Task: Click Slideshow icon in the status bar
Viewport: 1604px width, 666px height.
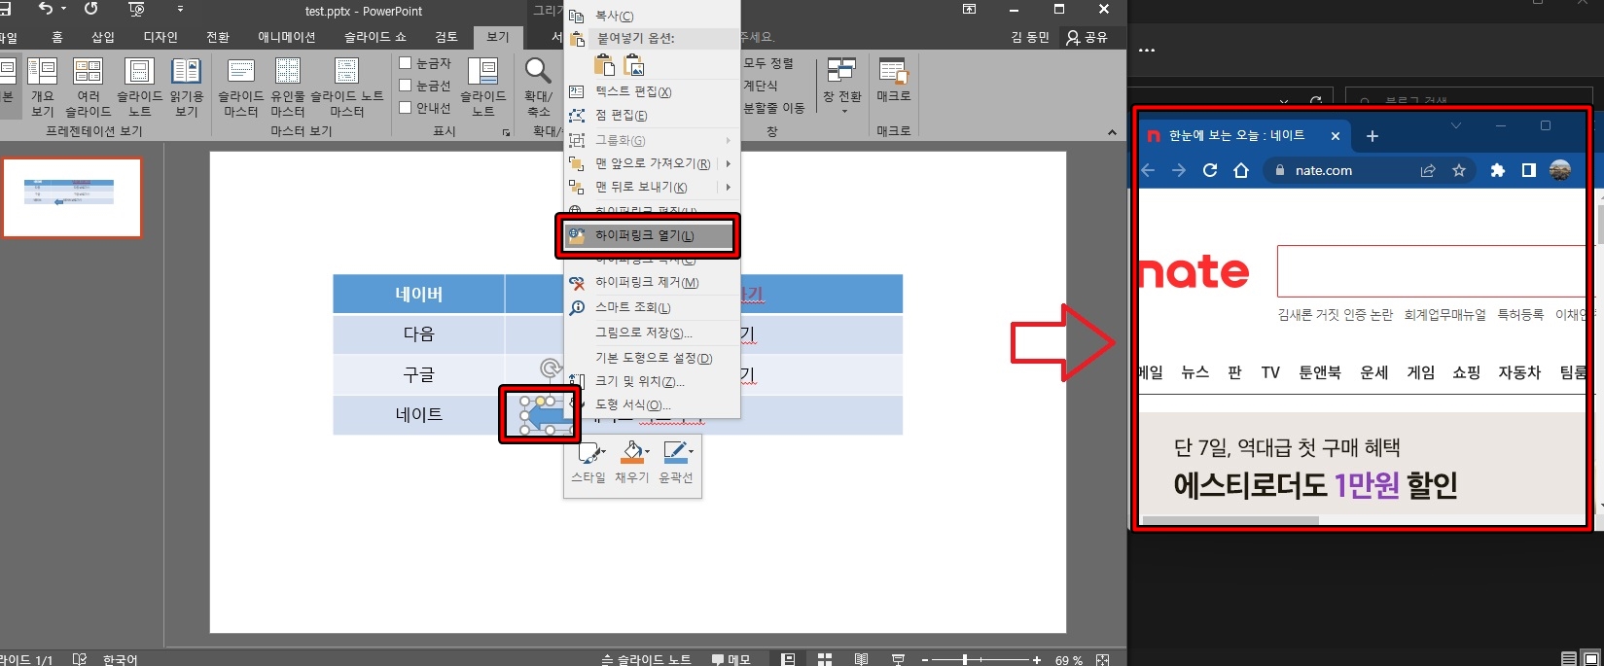Action: [898, 659]
